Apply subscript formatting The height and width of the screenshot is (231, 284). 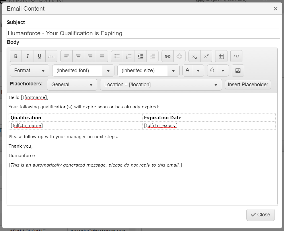(x=194, y=56)
